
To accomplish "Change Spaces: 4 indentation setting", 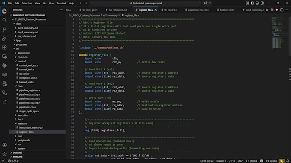I will (x=221, y=161).
